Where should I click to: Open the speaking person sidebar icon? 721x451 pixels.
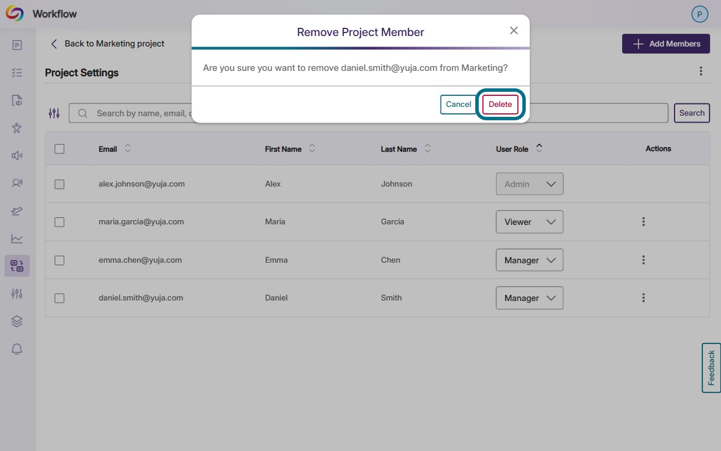[x=17, y=183]
